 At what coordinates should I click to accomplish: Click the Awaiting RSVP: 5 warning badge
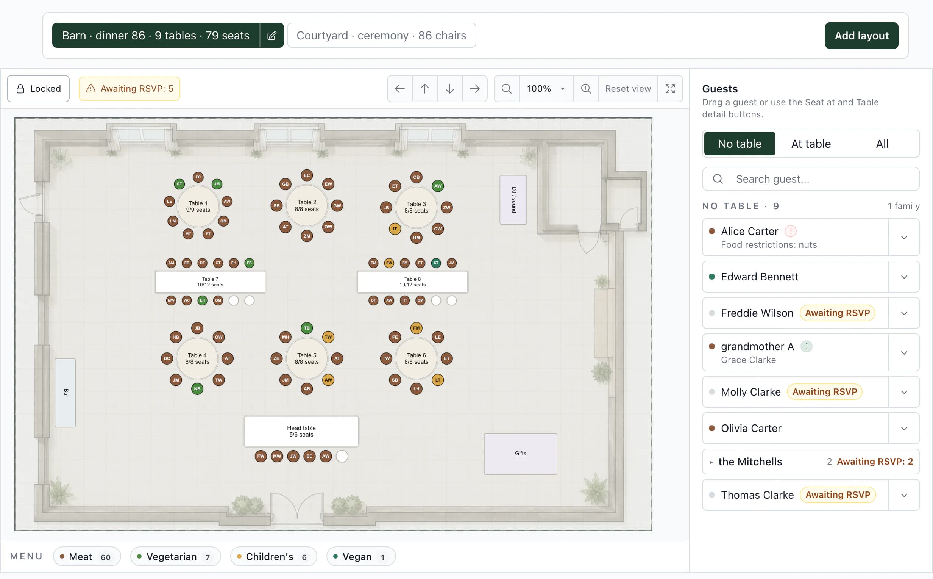[x=129, y=89]
